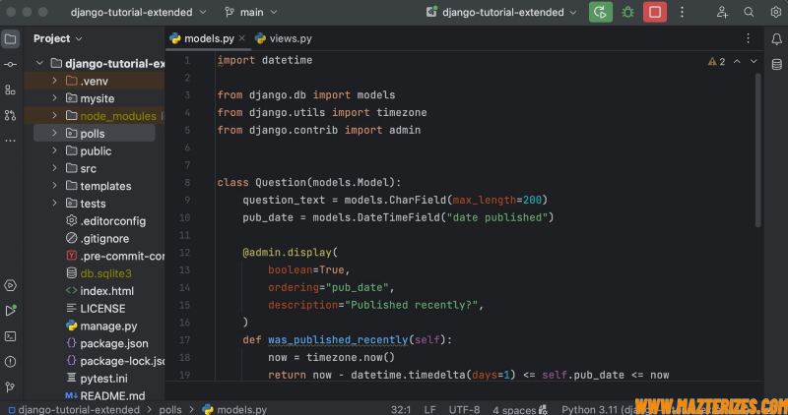Click Python 3.11 interpreter widget
This screenshot has width=788, height=415.
pyautogui.click(x=598, y=409)
